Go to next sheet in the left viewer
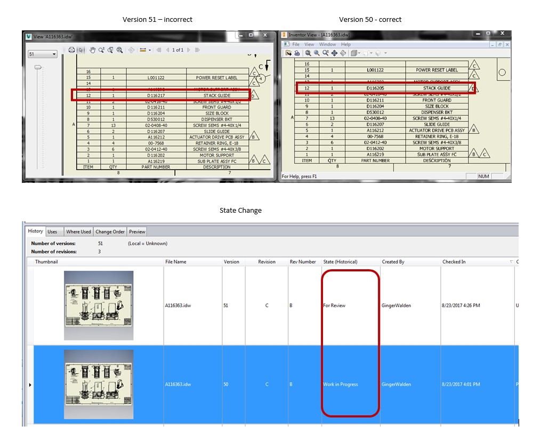The width and height of the screenshot is (533, 434). click(x=189, y=50)
